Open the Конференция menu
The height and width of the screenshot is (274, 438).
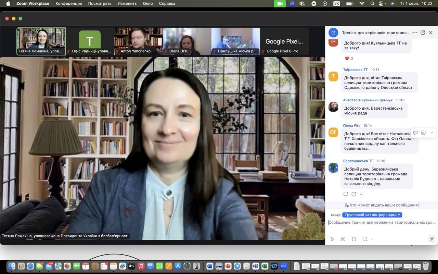point(68,3)
